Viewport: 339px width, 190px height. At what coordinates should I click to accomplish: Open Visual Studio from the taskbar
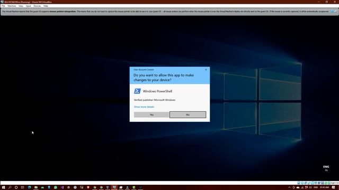click(62, 187)
